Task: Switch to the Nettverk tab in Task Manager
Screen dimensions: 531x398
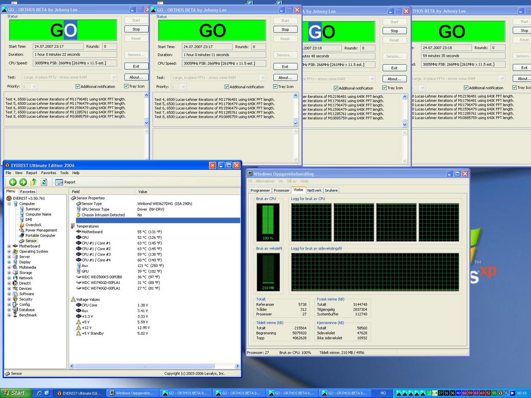Action: click(314, 190)
